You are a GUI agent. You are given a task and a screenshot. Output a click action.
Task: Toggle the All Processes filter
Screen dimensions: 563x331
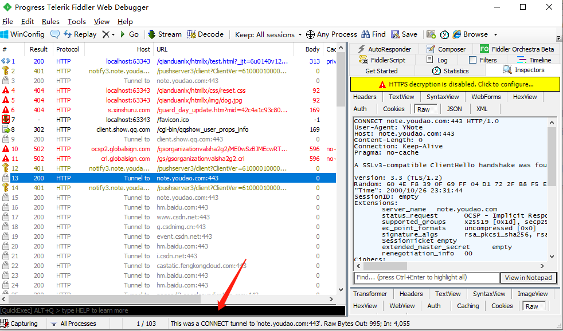[x=73, y=324]
